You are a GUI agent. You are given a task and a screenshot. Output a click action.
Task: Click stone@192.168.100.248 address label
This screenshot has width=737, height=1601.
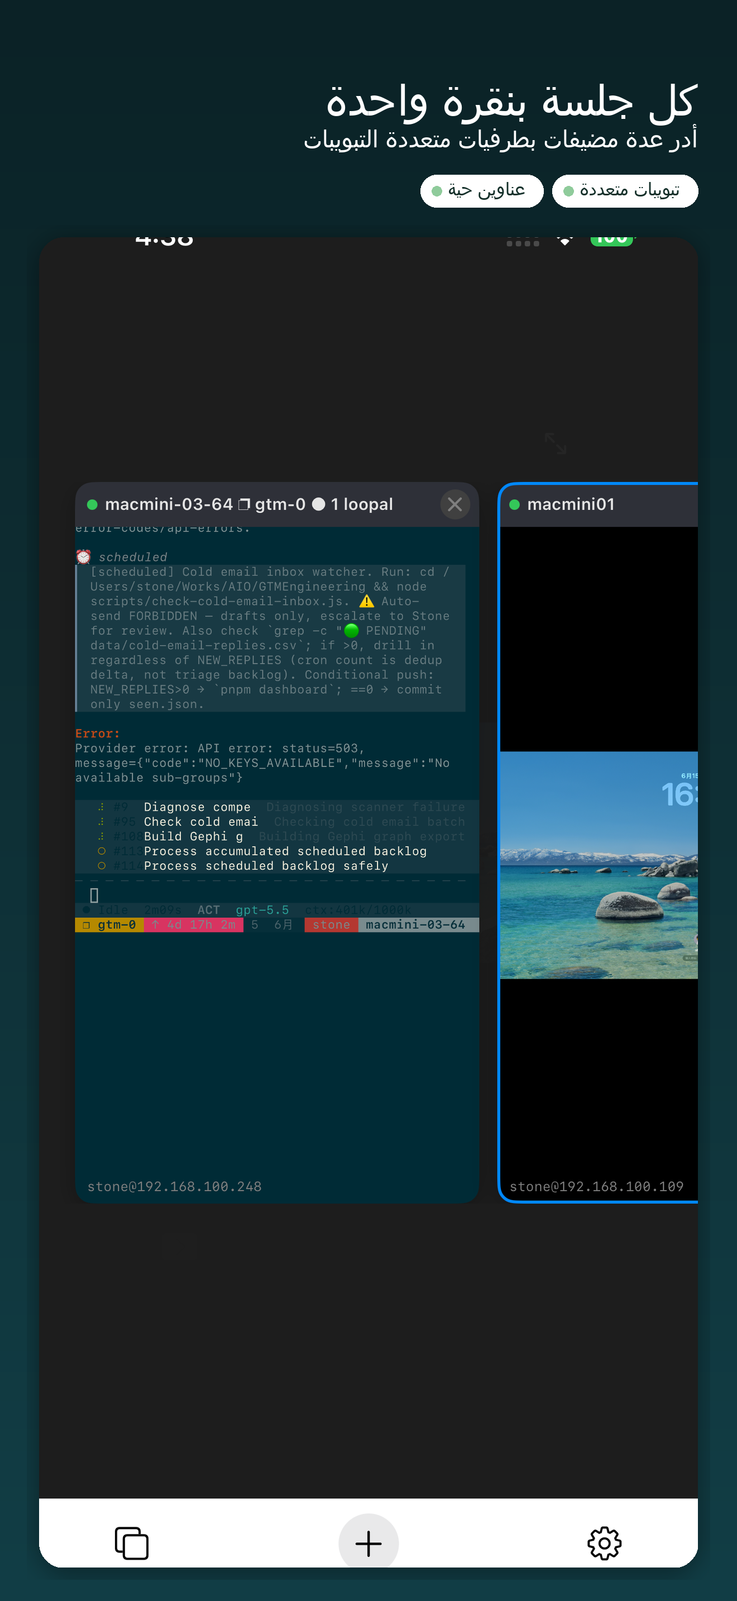pyautogui.click(x=175, y=1186)
